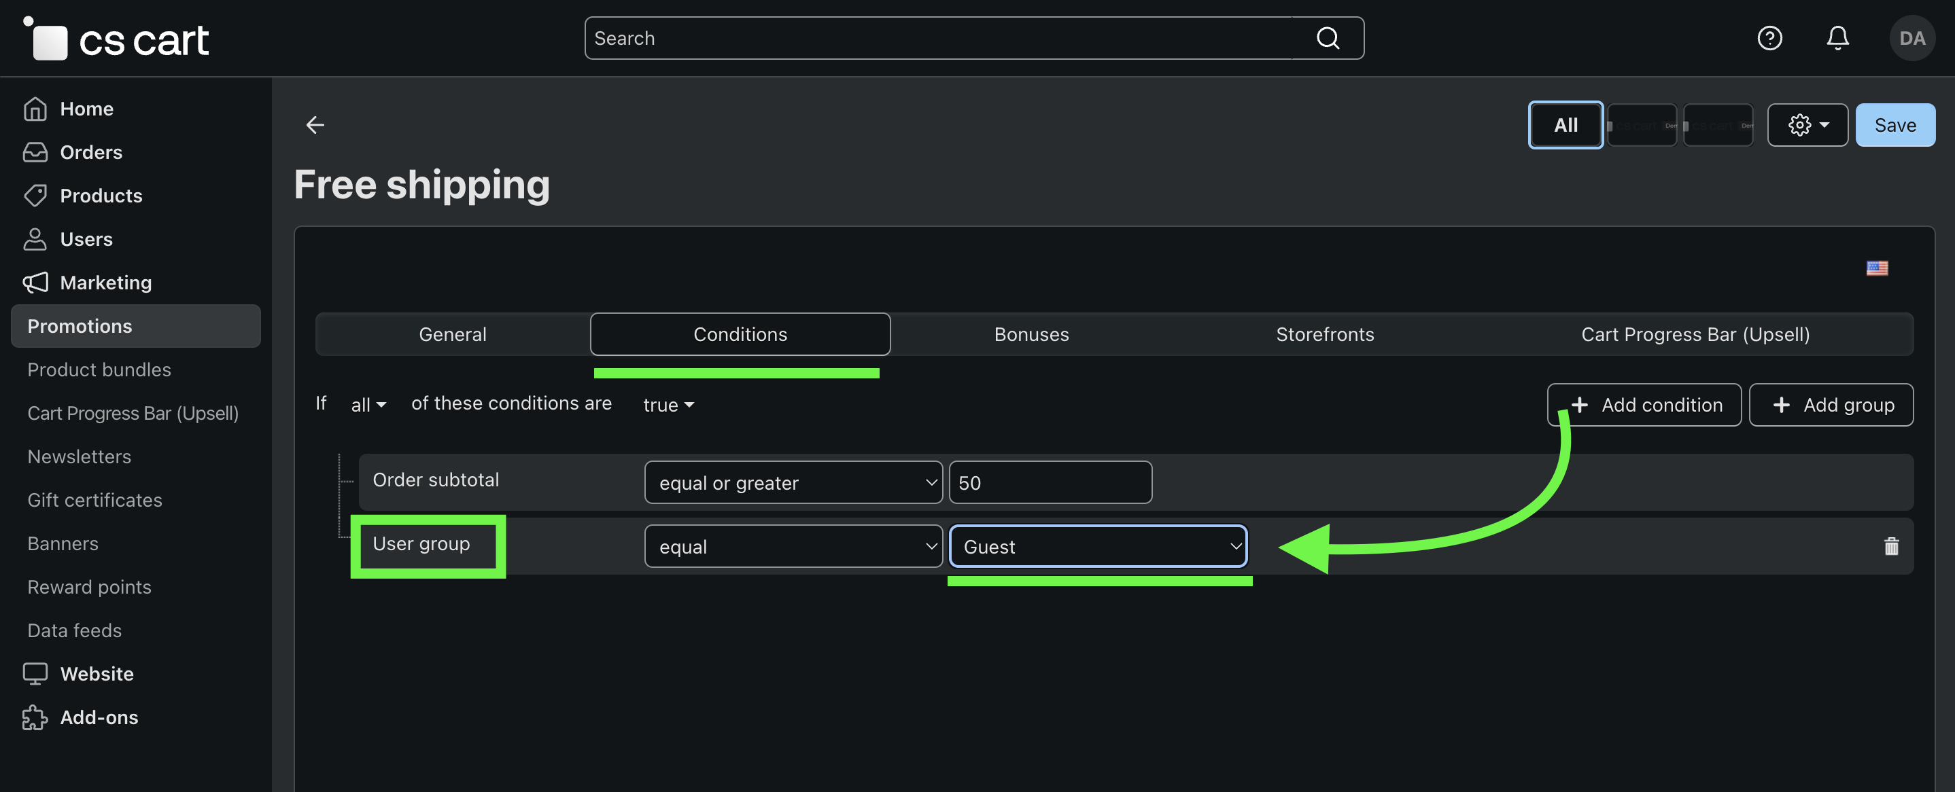Image resolution: width=1955 pixels, height=792 pixels.
Task: Click the search magnifier icon
Action: coord(1328,38)
